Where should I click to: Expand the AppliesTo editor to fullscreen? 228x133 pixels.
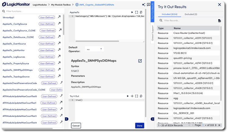point(137,12)
